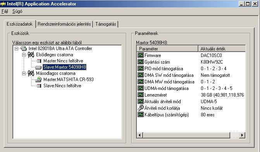
Task: Click the Lemezméret parameter icon
Action: [140, 95]
